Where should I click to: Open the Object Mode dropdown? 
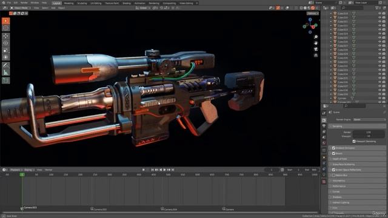21,8
